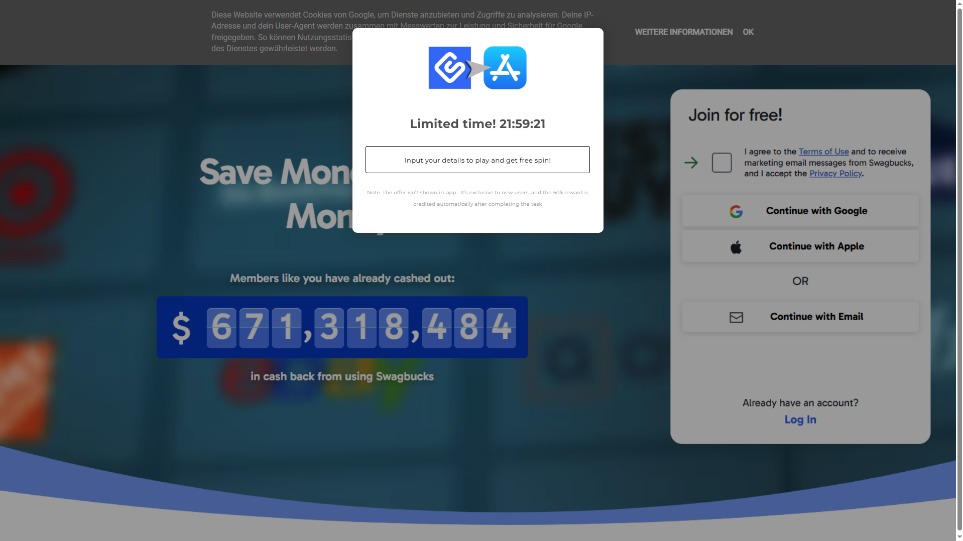The image size is (963, 541).
Task: Click the Log In link
Action: coord(800,420)
